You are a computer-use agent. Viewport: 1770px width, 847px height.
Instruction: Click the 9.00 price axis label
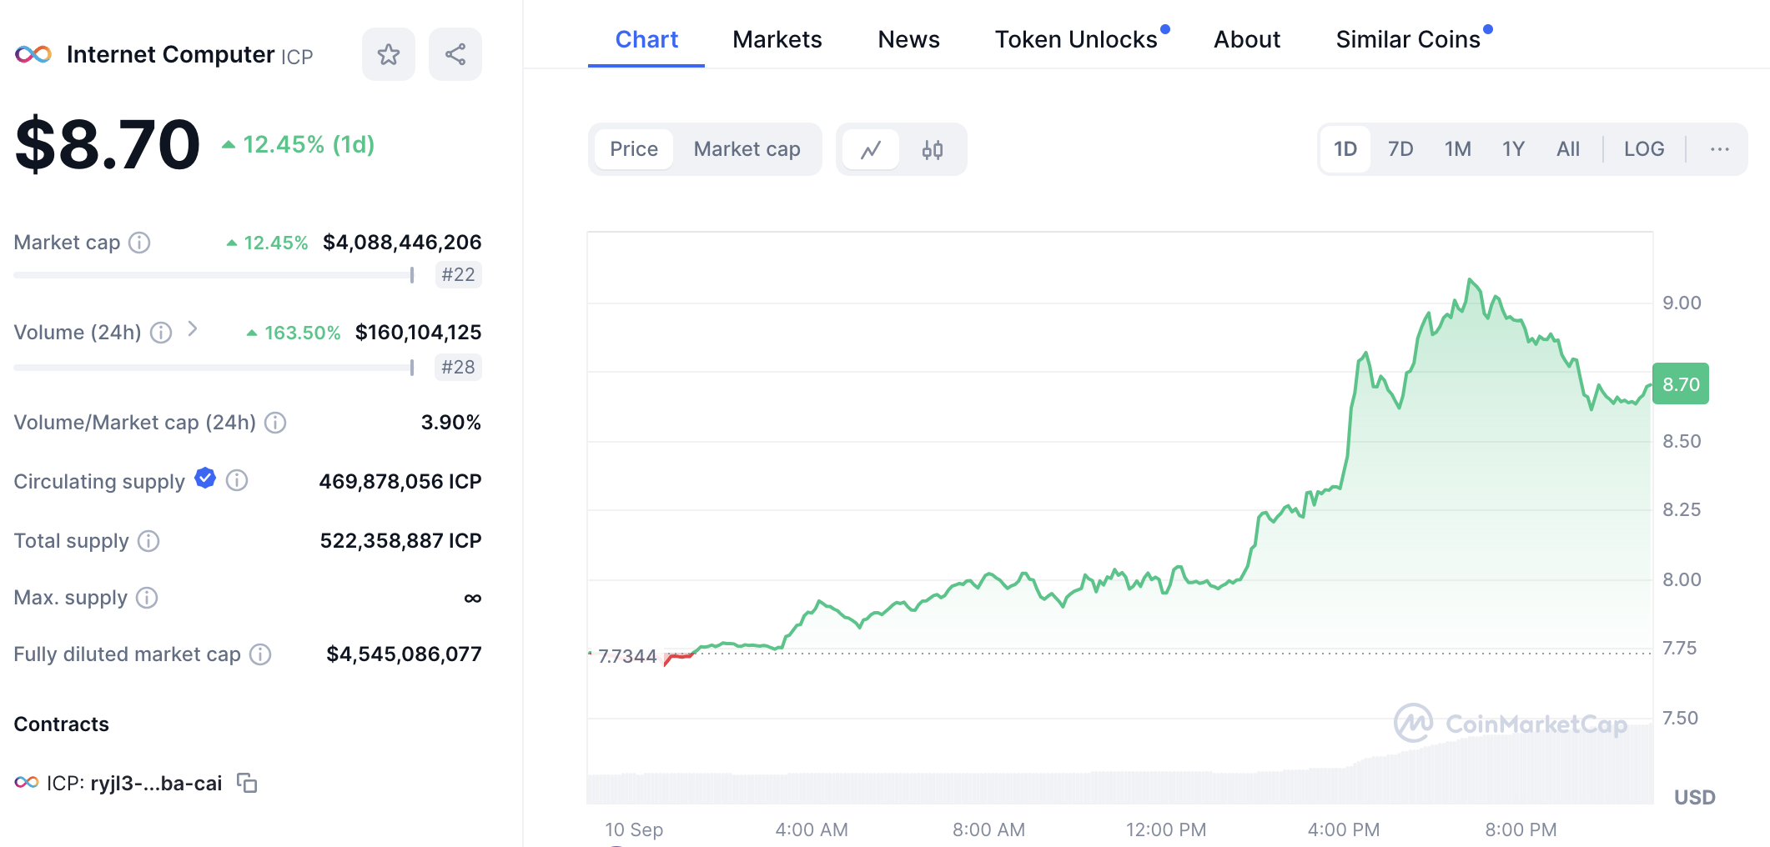pos(1682,303)
